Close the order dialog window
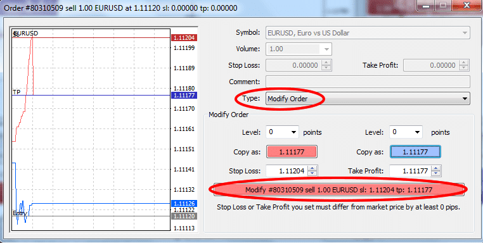Screen dimensions: 483x243 click(x=467, y=5)
